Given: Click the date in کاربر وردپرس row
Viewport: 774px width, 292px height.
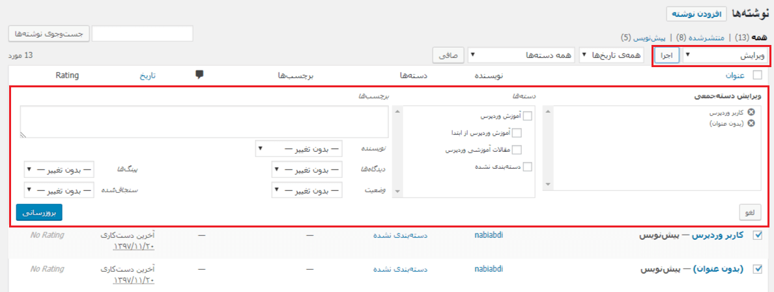Looking at the screenshot, I should coord(134,246).
